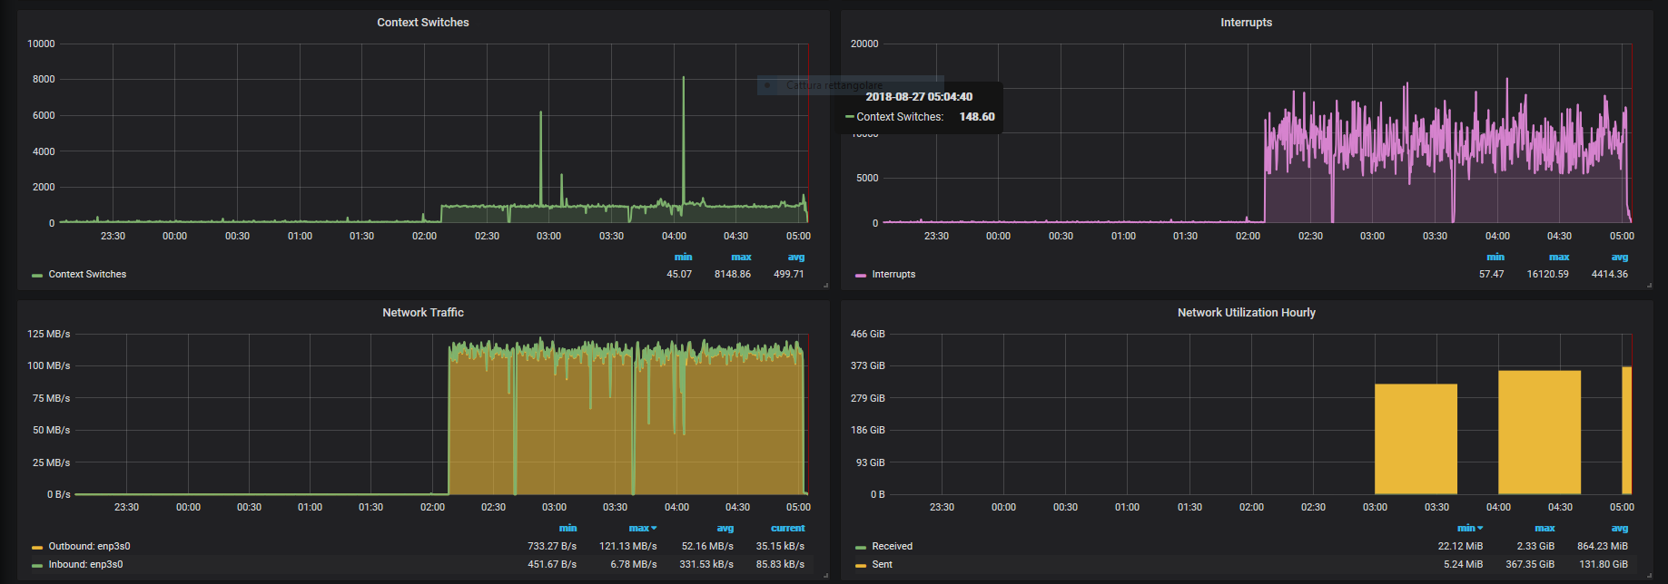Viewport: 1668px width, 584px height.
Task: Click the 8148.86 max value for Context Switches
Action: click(732, 274)
